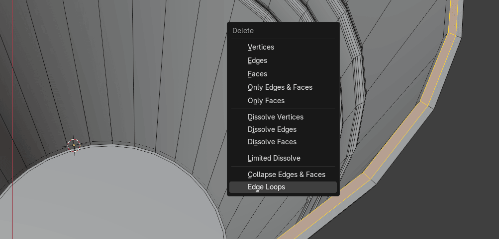Choose Dissolve Faces
The width and height of the screenshot is (499, 239).
pyautogui.click(x=272, y=142)
